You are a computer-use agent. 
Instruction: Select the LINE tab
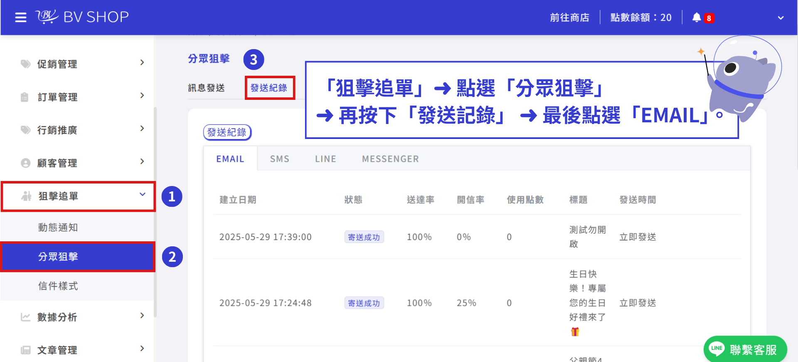(325, 159)
